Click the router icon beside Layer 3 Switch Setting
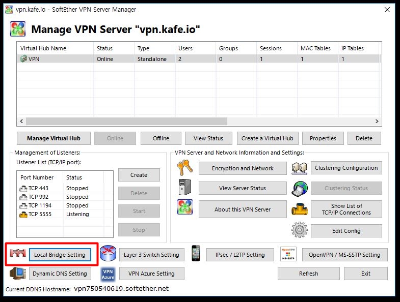The width and height of the screenshot is (400, 302). coord(108,253)
